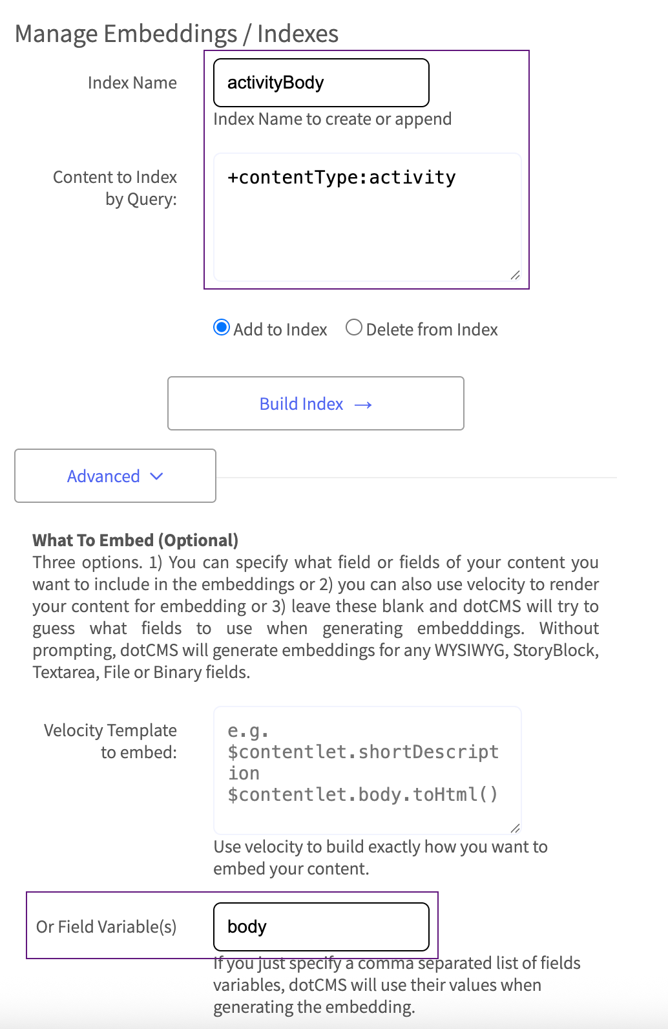Expand the Advanced options section
This screenshot has height=1029, width=668.
click(115, 476)
